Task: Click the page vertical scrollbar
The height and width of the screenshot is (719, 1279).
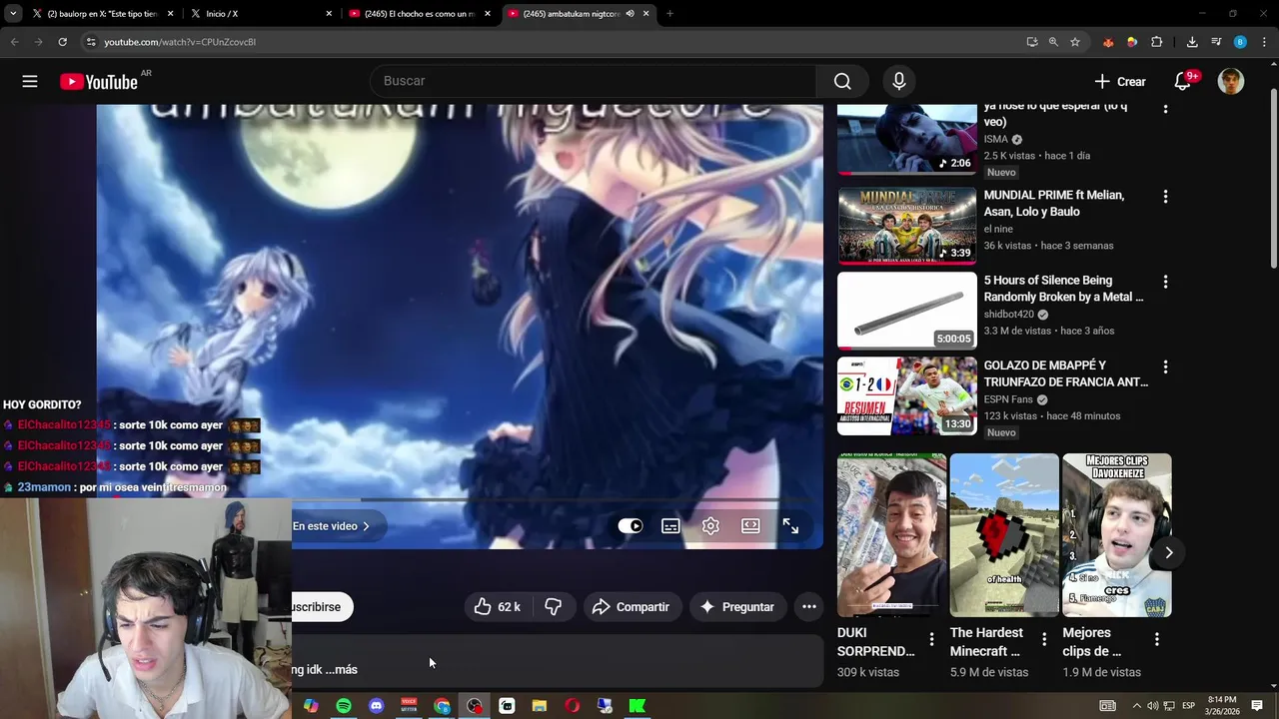Action: tap(1273, 178)
